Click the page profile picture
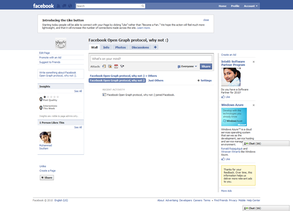 (x=61, y=43)
